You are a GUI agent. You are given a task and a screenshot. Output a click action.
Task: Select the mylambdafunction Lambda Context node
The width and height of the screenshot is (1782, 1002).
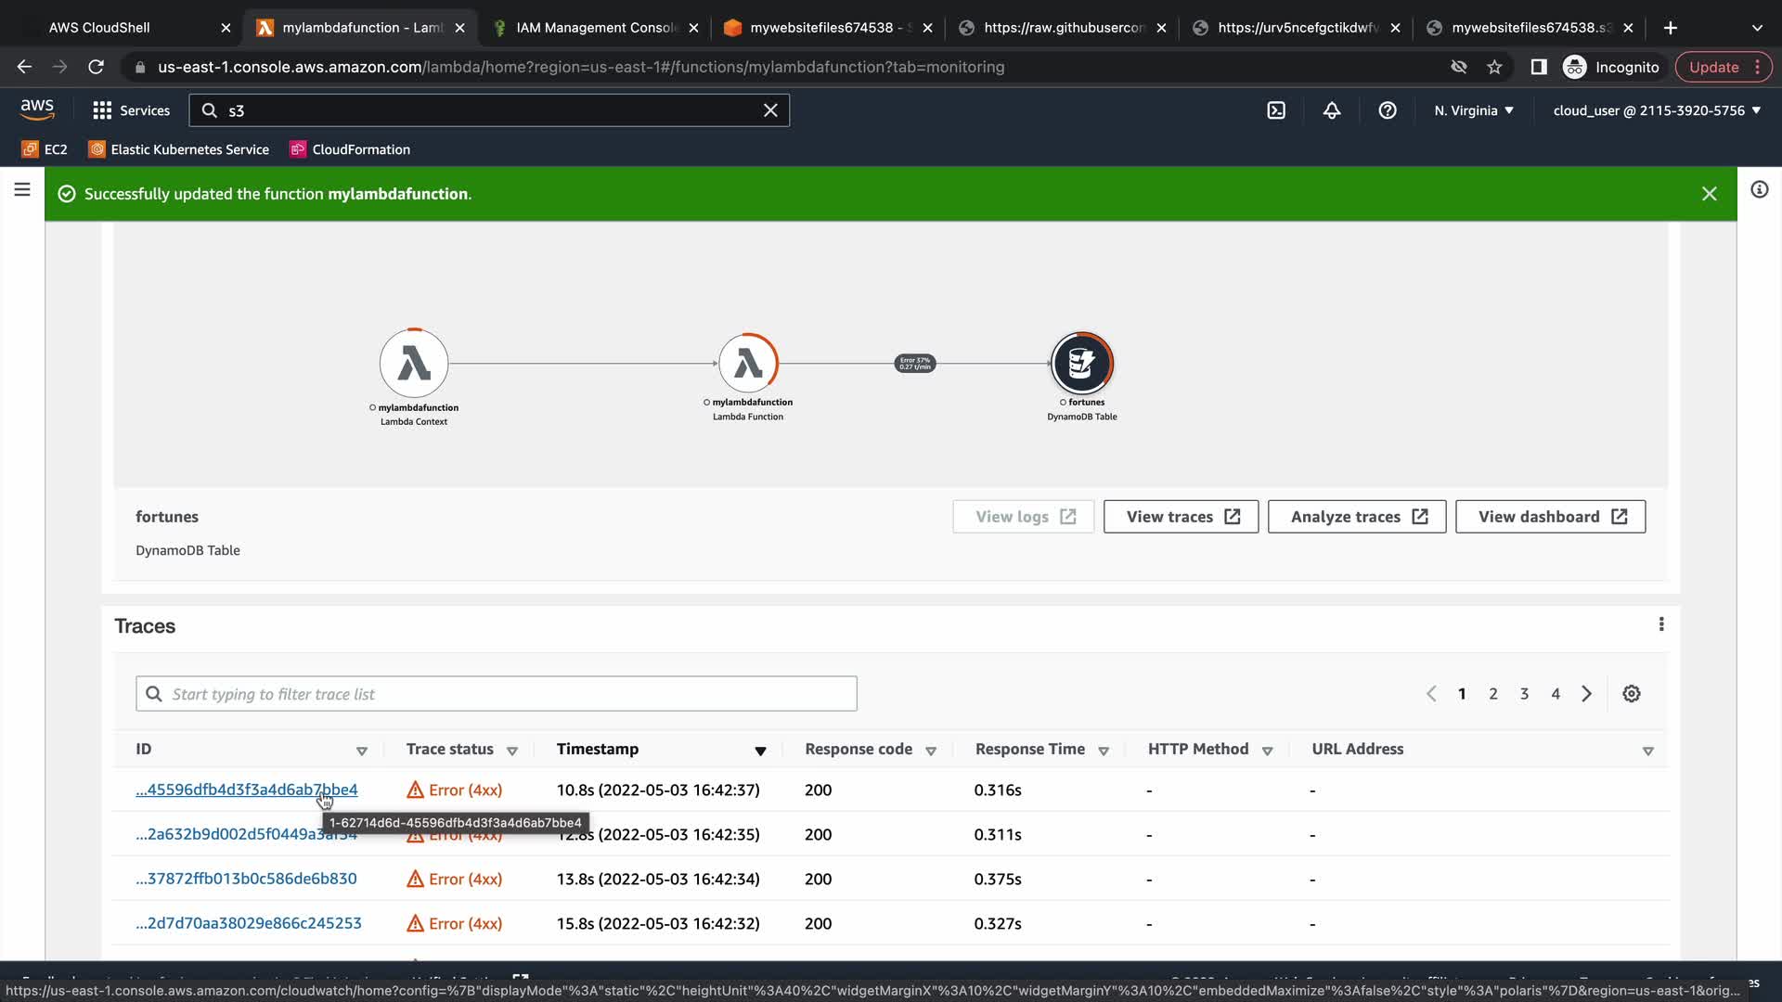click(x=414, y=363)
